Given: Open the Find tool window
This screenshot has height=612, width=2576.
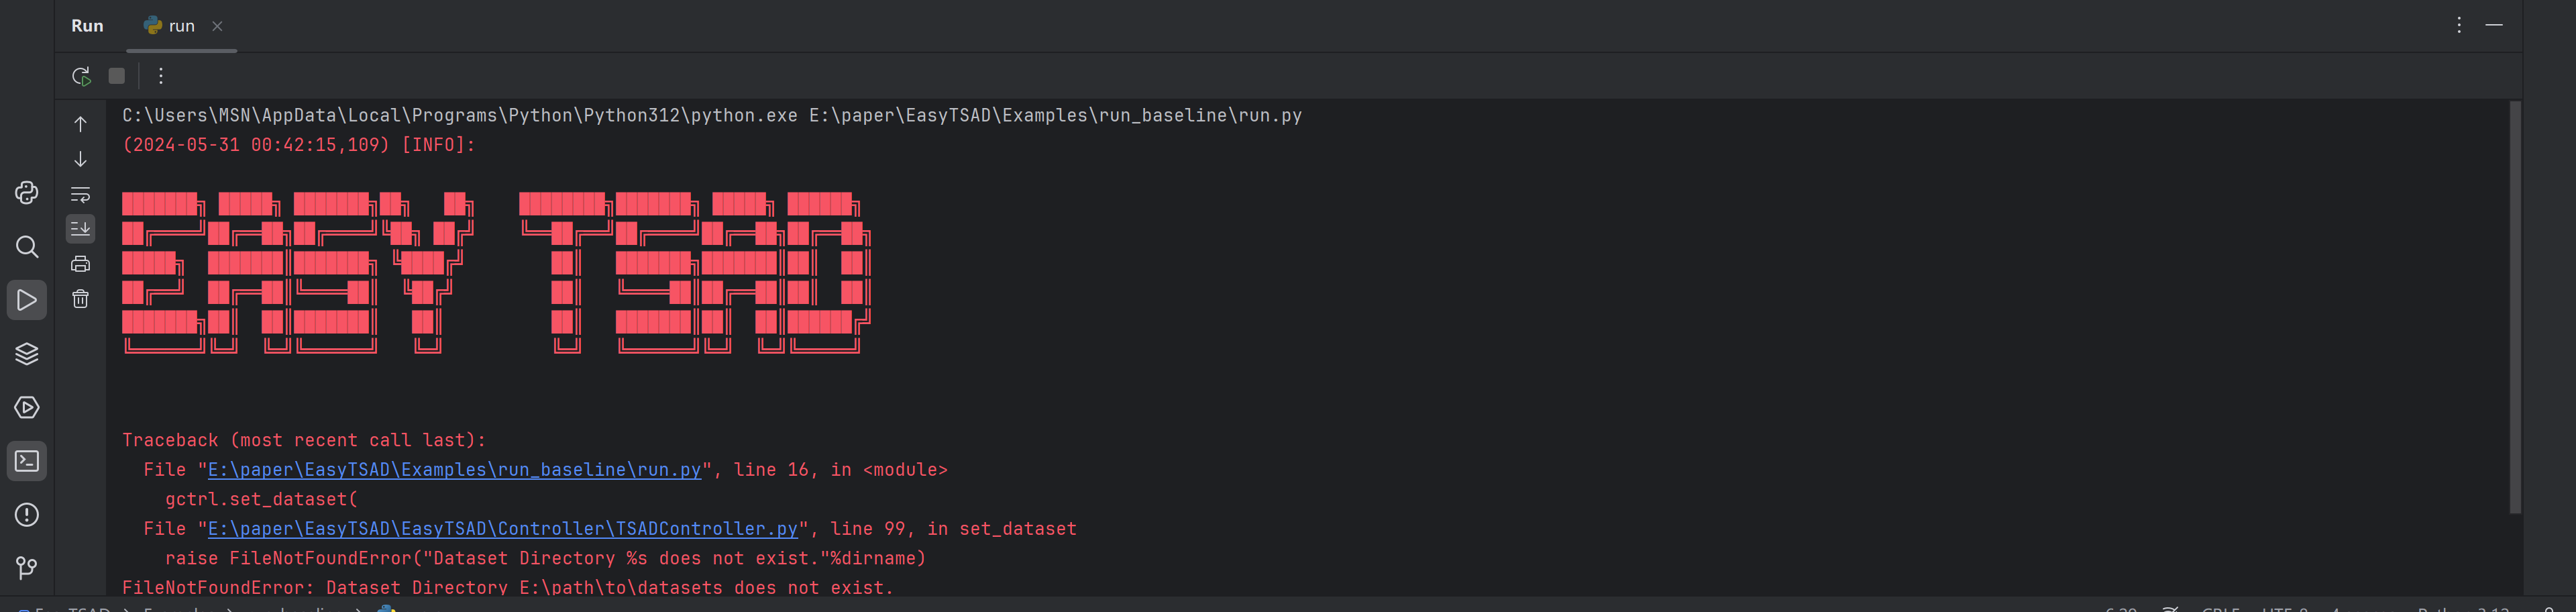Looking at the screenshot, I should coord(27,247).
